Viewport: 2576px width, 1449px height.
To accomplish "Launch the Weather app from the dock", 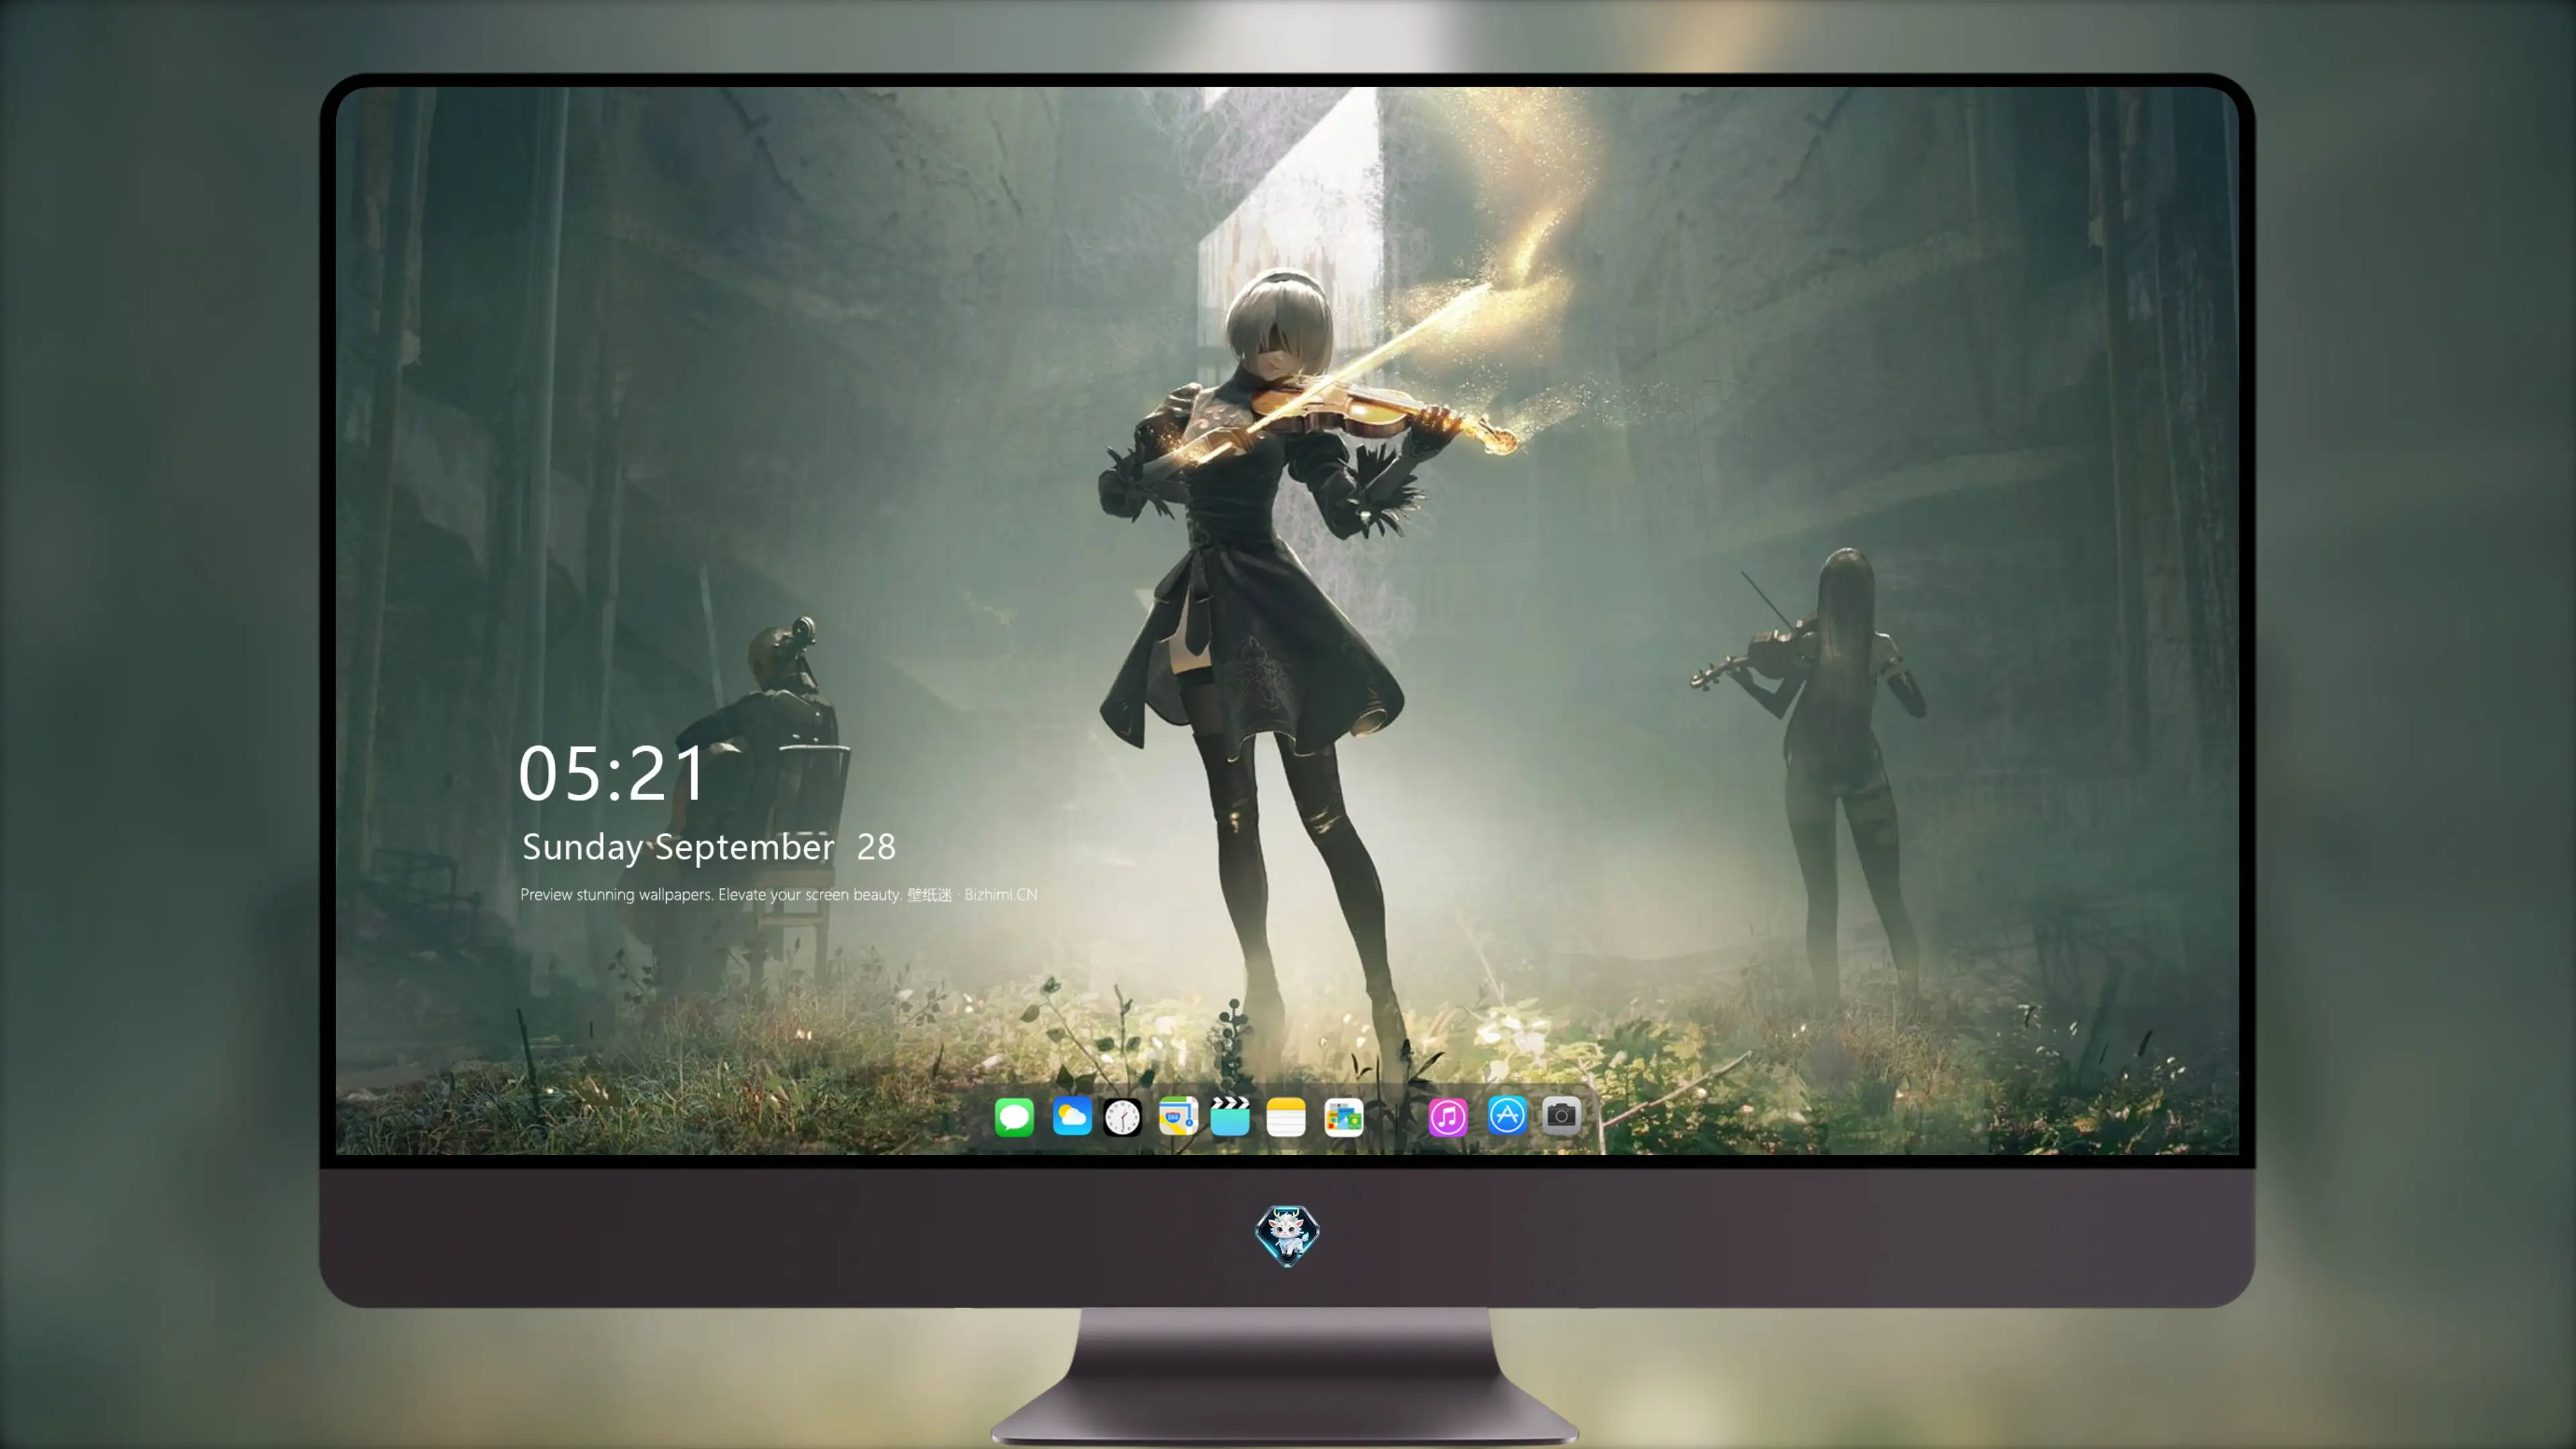I will pos(1071,1116).
